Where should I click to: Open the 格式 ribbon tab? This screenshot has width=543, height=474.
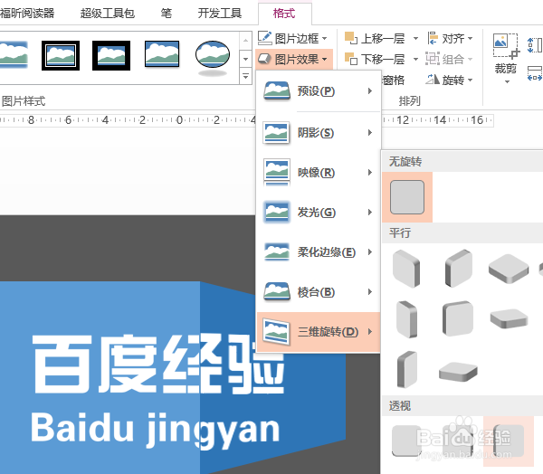pyautogui.click(x=284, y=14)
